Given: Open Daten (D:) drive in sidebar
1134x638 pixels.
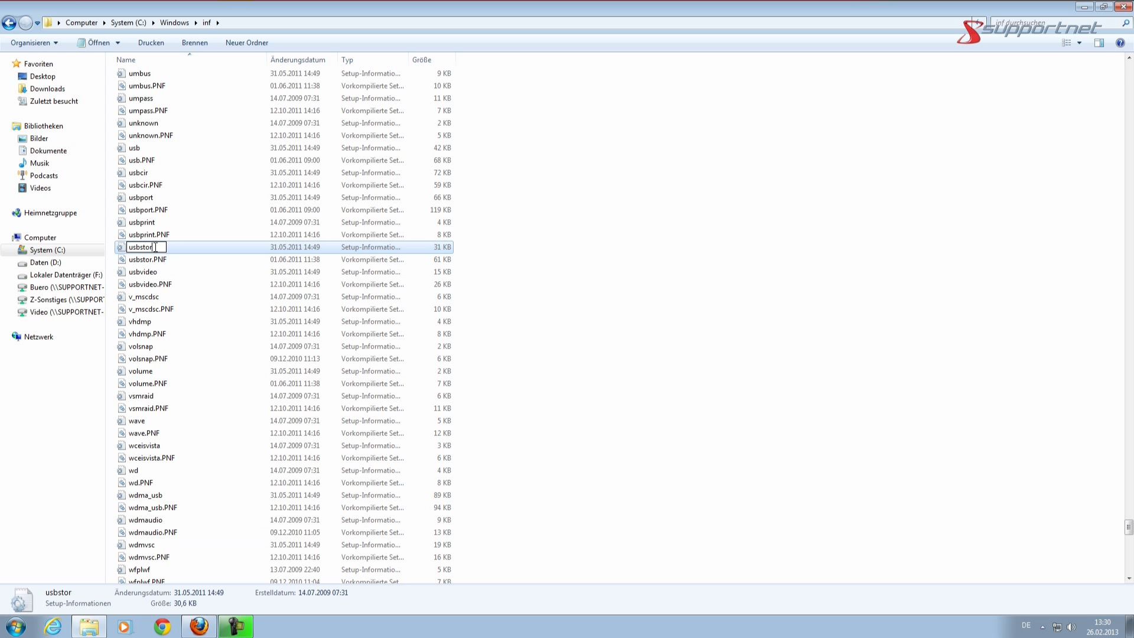Looking at the screenshot, I should coord(45,262).
